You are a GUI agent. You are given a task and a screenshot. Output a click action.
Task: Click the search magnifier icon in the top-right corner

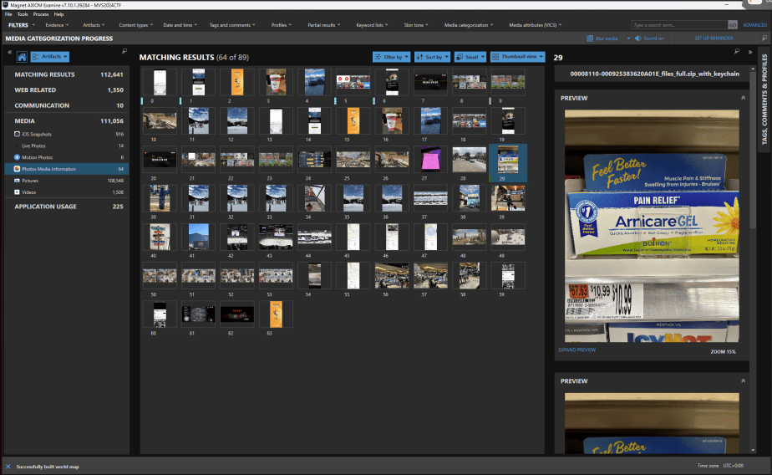point(764,38)
